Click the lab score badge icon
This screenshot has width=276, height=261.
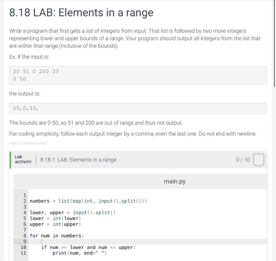coord(258,160)
